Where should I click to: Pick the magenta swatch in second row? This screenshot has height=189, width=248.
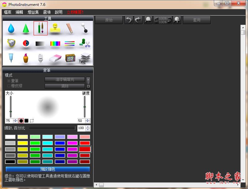[72, 143]
